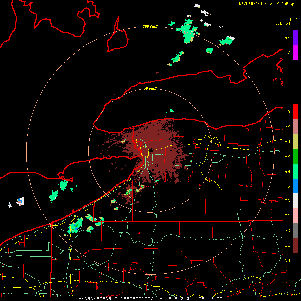Click the HA legend label
Image resolution: width=301 pixels, height=301 pixels.
[287, 112]
